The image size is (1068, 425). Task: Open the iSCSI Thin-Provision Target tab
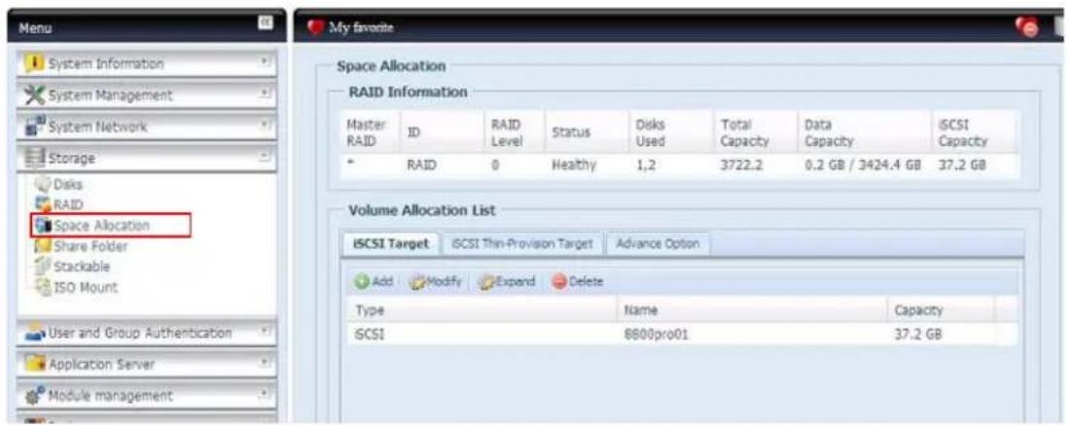(522, 244)
